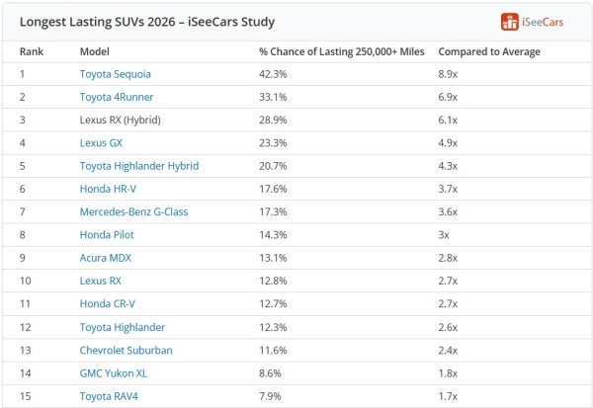Visit the Chevrolet Suburban link
This screenshot has height=408, width=593.
[x=126, y=351]
